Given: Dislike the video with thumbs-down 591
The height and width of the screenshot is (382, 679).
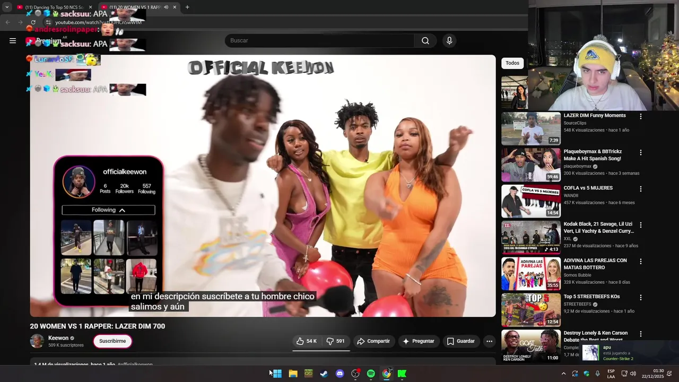Looking at the screenshot, I should click(x=336, y=341).
